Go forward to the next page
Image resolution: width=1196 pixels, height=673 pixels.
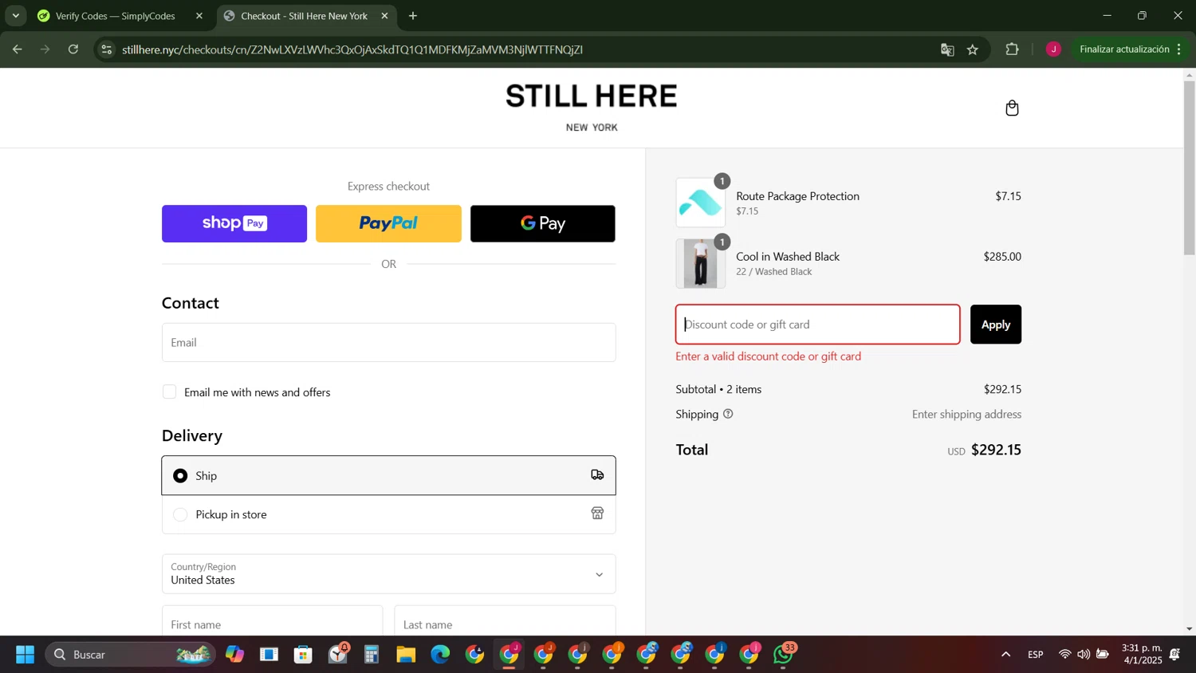pos(45,49)
